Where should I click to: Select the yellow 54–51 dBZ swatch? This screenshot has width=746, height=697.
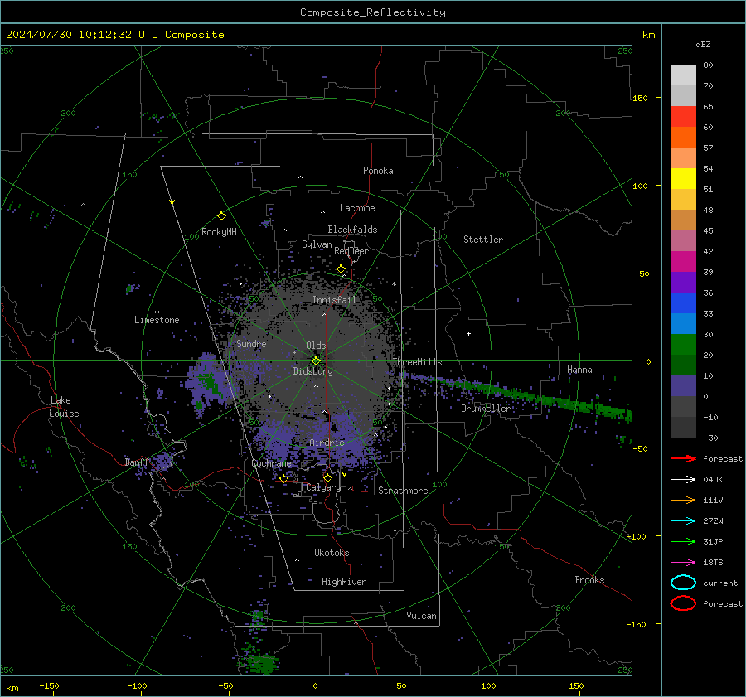point(683,179)
